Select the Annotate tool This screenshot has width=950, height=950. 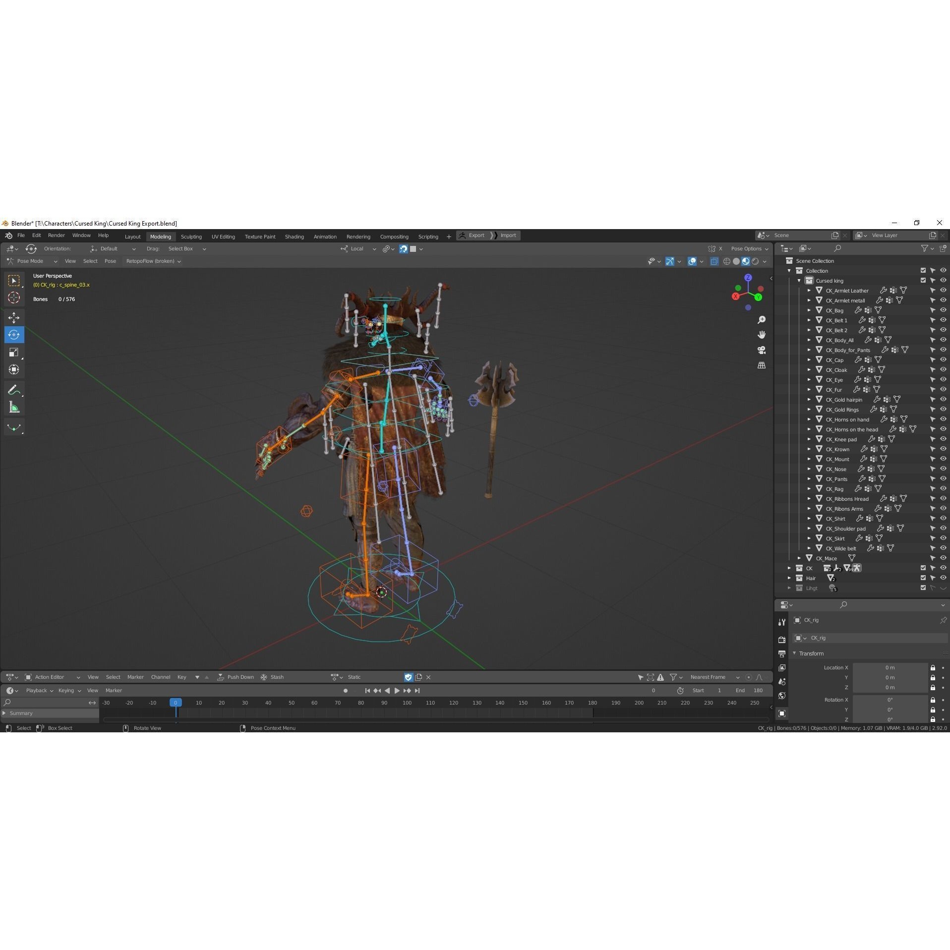[14, 390]
